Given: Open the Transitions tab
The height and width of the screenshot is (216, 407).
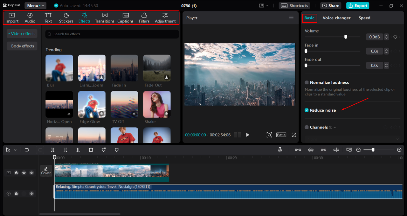Looking at the screenshot, I should tap(105, 18).
